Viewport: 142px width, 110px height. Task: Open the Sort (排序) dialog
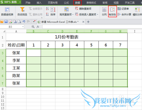[53, 12]
